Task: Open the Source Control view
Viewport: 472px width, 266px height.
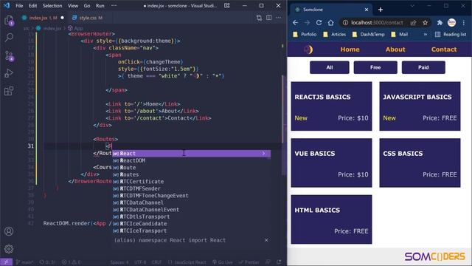Action: pos(9,55)
